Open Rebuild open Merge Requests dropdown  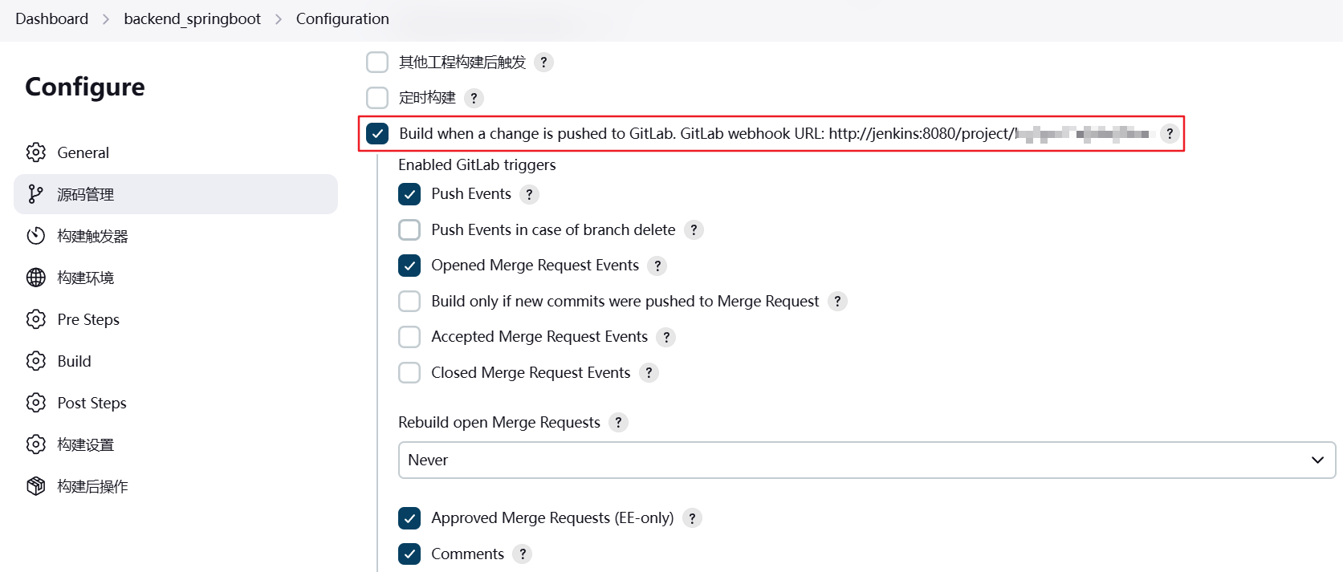866,460
